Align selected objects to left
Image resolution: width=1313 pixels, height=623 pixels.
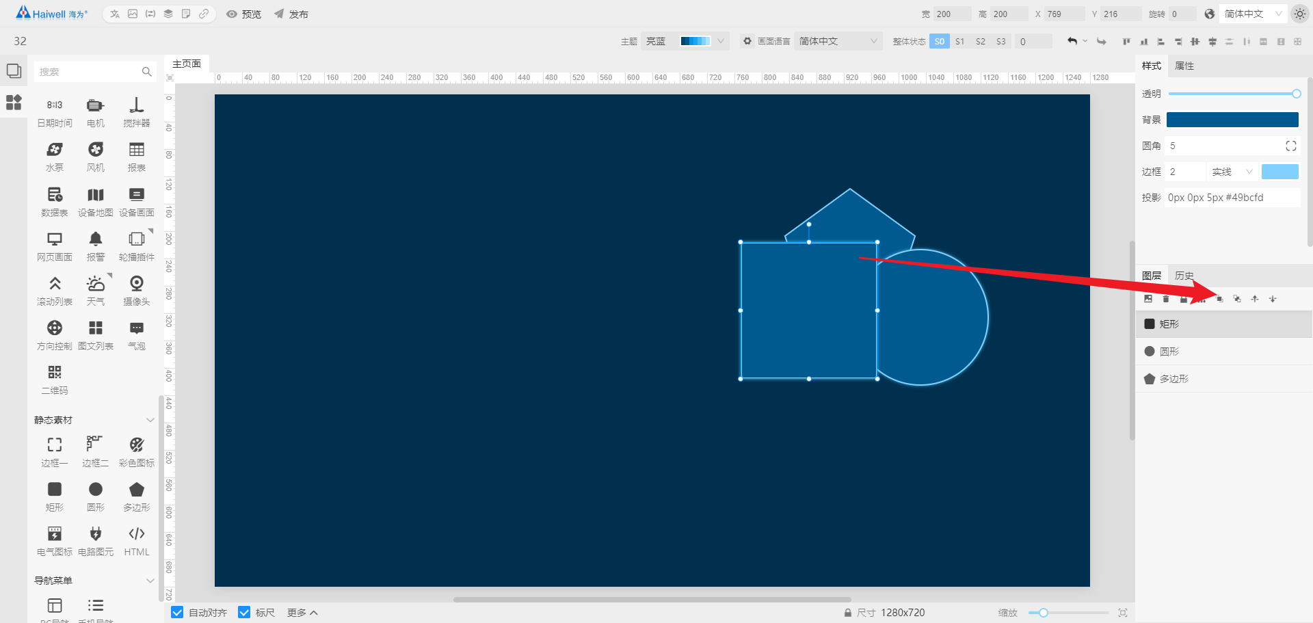coord(1161,42)
